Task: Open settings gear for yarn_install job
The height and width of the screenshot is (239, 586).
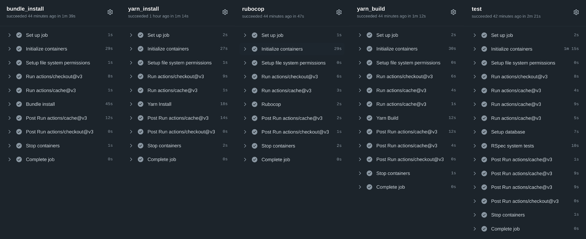Action: pyautogui.click(x=225, y=12)
